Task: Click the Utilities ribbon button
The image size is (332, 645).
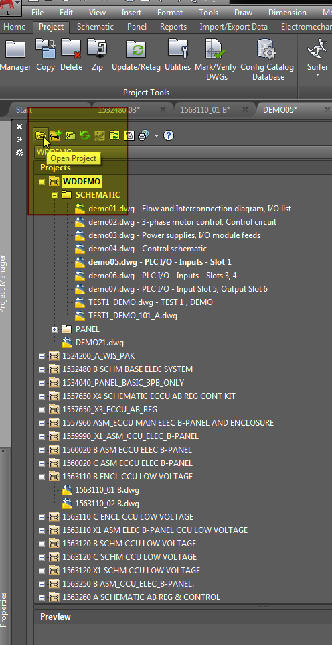Action: click(178, 56)
